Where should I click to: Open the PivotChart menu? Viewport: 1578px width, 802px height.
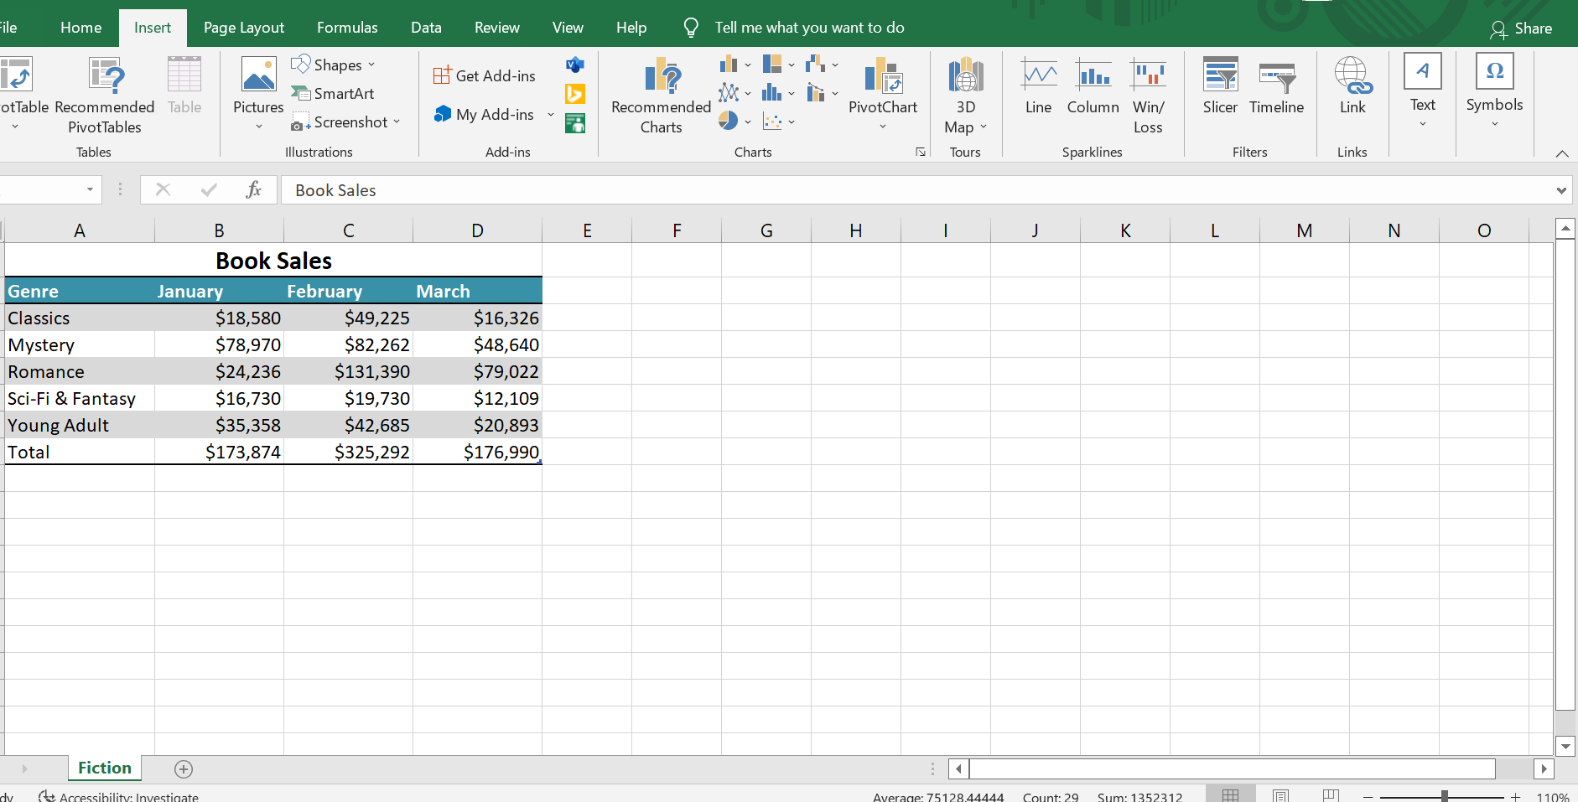[883, 94]
